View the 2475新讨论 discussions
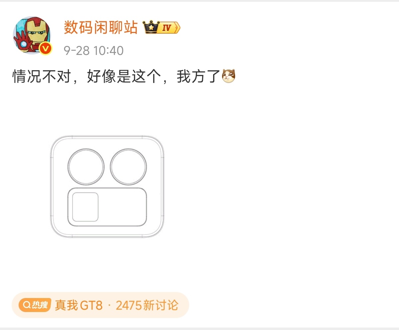The width and height of the screenshot is (399, 330). pyautogui.click(x=147, y=305)
